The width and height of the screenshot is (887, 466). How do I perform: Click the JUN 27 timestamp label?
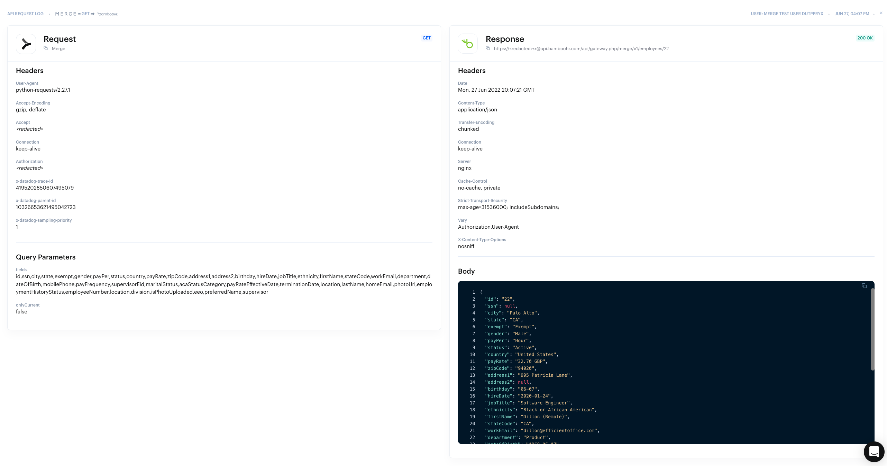852,14
